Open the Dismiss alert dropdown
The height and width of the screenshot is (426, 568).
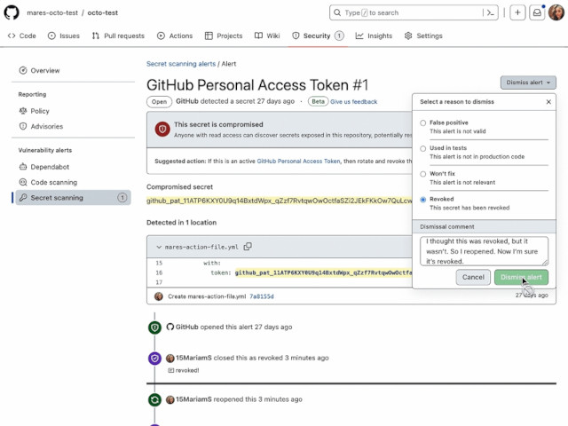(528, 83)
